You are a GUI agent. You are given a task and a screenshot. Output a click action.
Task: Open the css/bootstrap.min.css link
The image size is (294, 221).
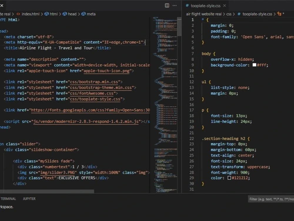pos(94,82)
